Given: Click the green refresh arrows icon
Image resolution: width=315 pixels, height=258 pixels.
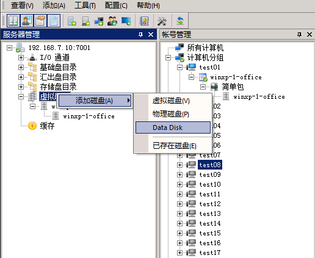Looking at the screenshot, I should [180, 21].
